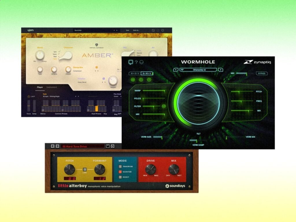Go to previous Wormhole preset
The height and width of the screenshot is (222, 296).
pyautogui.click(x=176, y=70)
